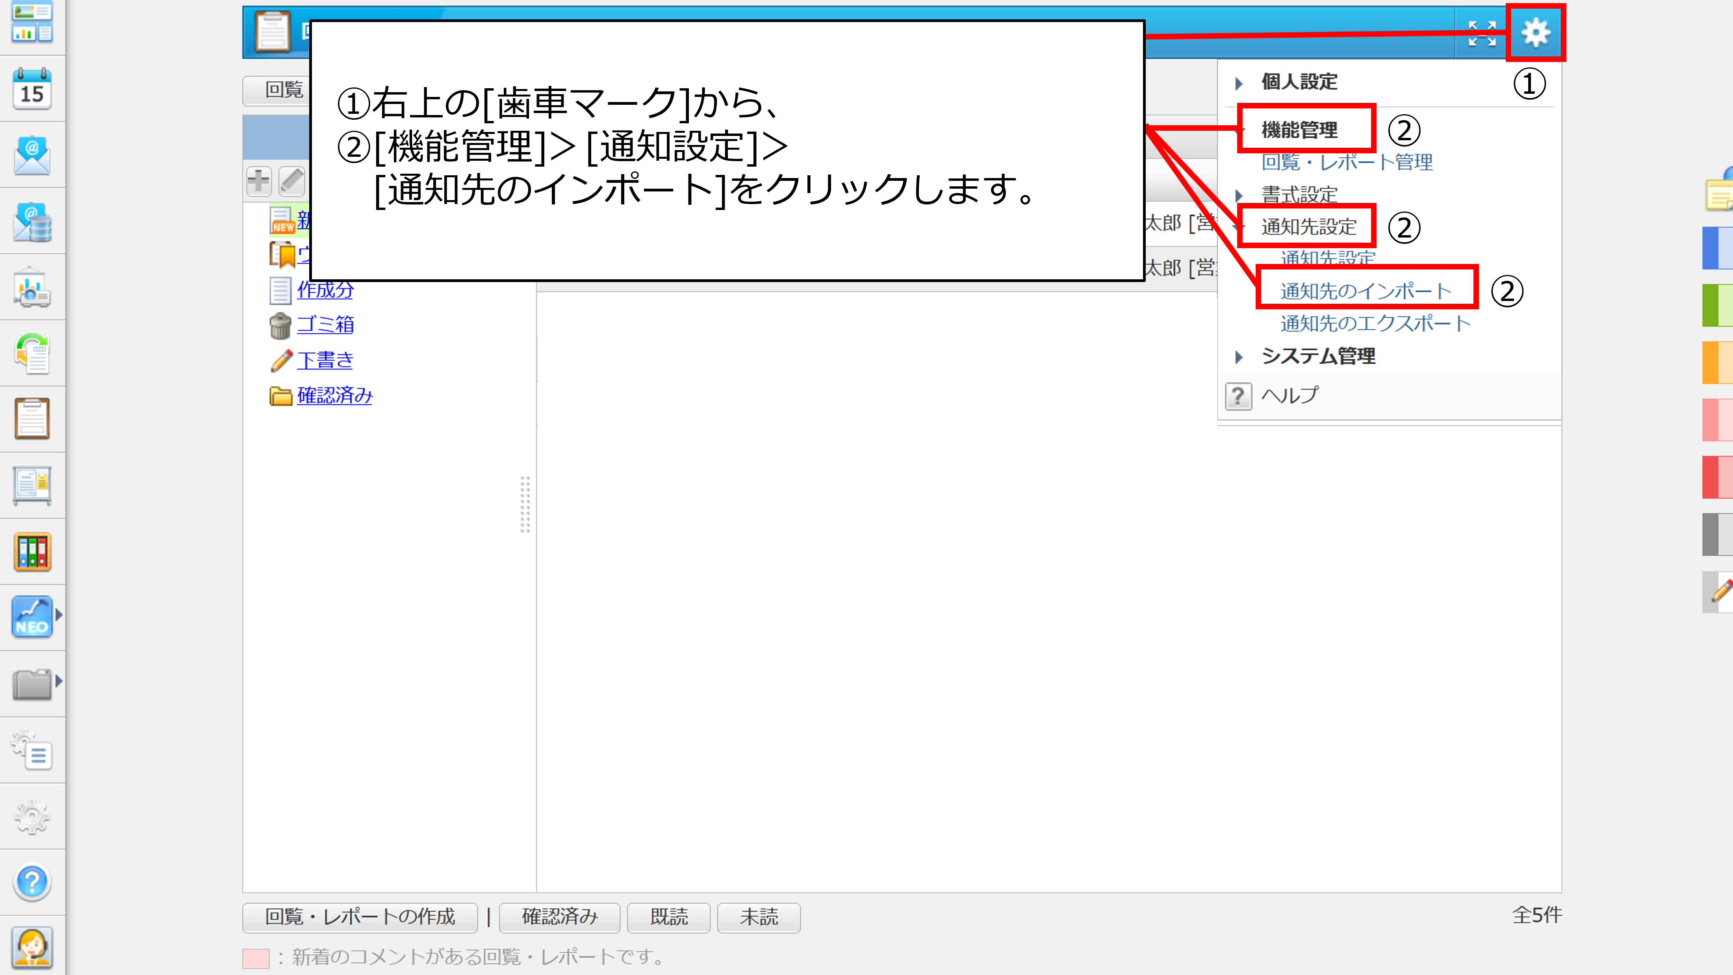Open the binders library icon in the sidebar
The image size is (1733, 975).
click(32, 552)
